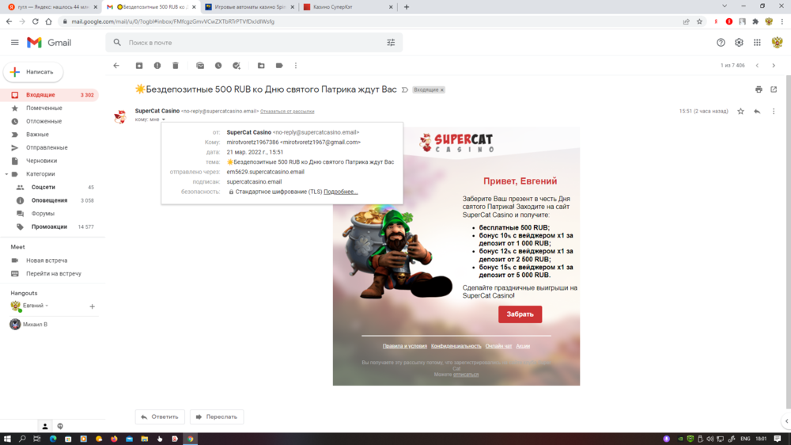Star the SuperCat Casino email
Image resolution: width=791 pixels, height=445 pixels.
click(x=740, y=112)
